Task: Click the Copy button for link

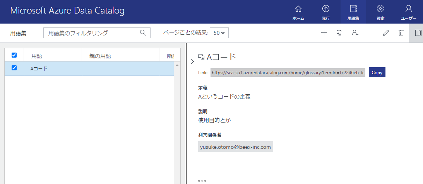Action: tap(377, 72)
